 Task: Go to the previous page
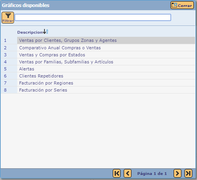(128, 173)
